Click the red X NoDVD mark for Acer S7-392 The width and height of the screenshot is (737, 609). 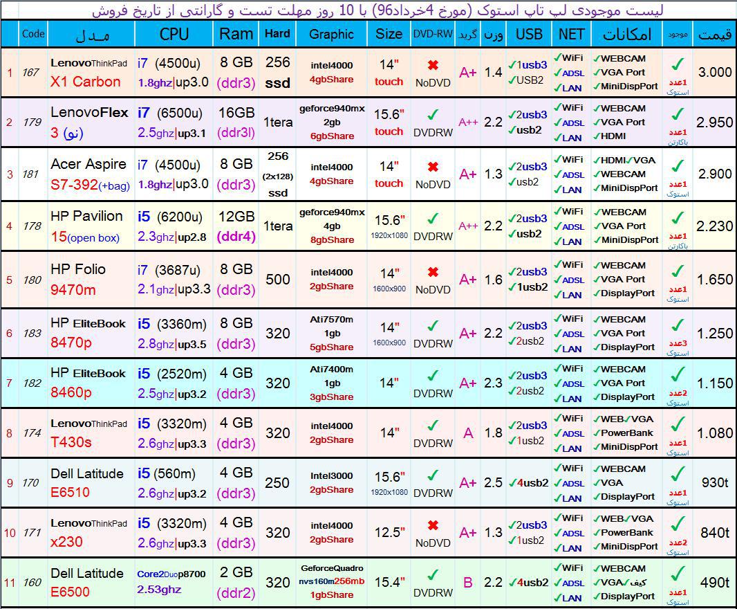[x=433, y=167]
